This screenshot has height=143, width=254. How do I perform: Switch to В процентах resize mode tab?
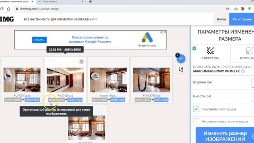tap(242, 53)
